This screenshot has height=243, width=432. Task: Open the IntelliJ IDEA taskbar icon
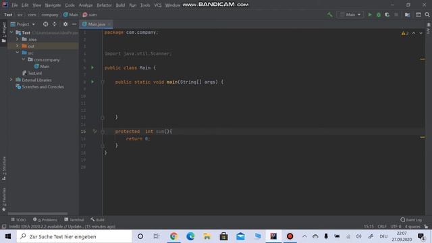tap(273, 236)
